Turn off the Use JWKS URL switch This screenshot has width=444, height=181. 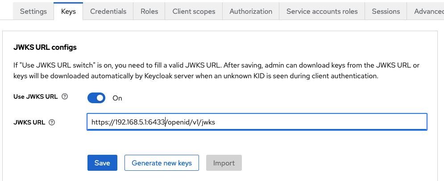[96, 98]
